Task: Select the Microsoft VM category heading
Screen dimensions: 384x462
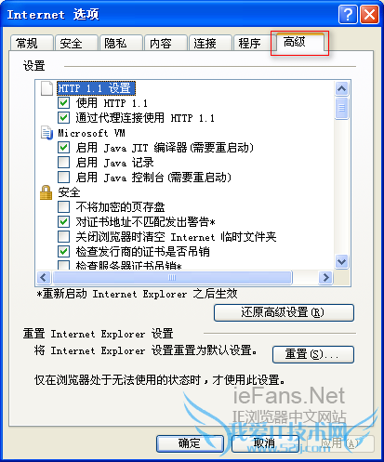Action: (x=91, y=133)
